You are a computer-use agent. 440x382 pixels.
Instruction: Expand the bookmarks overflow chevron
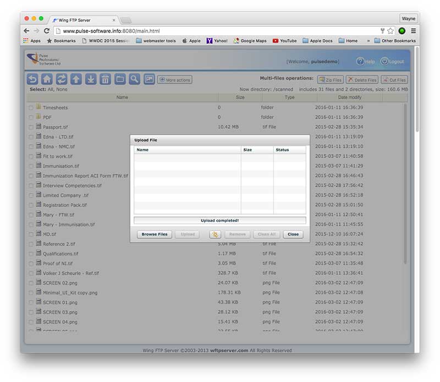click(x=367, y=41)
